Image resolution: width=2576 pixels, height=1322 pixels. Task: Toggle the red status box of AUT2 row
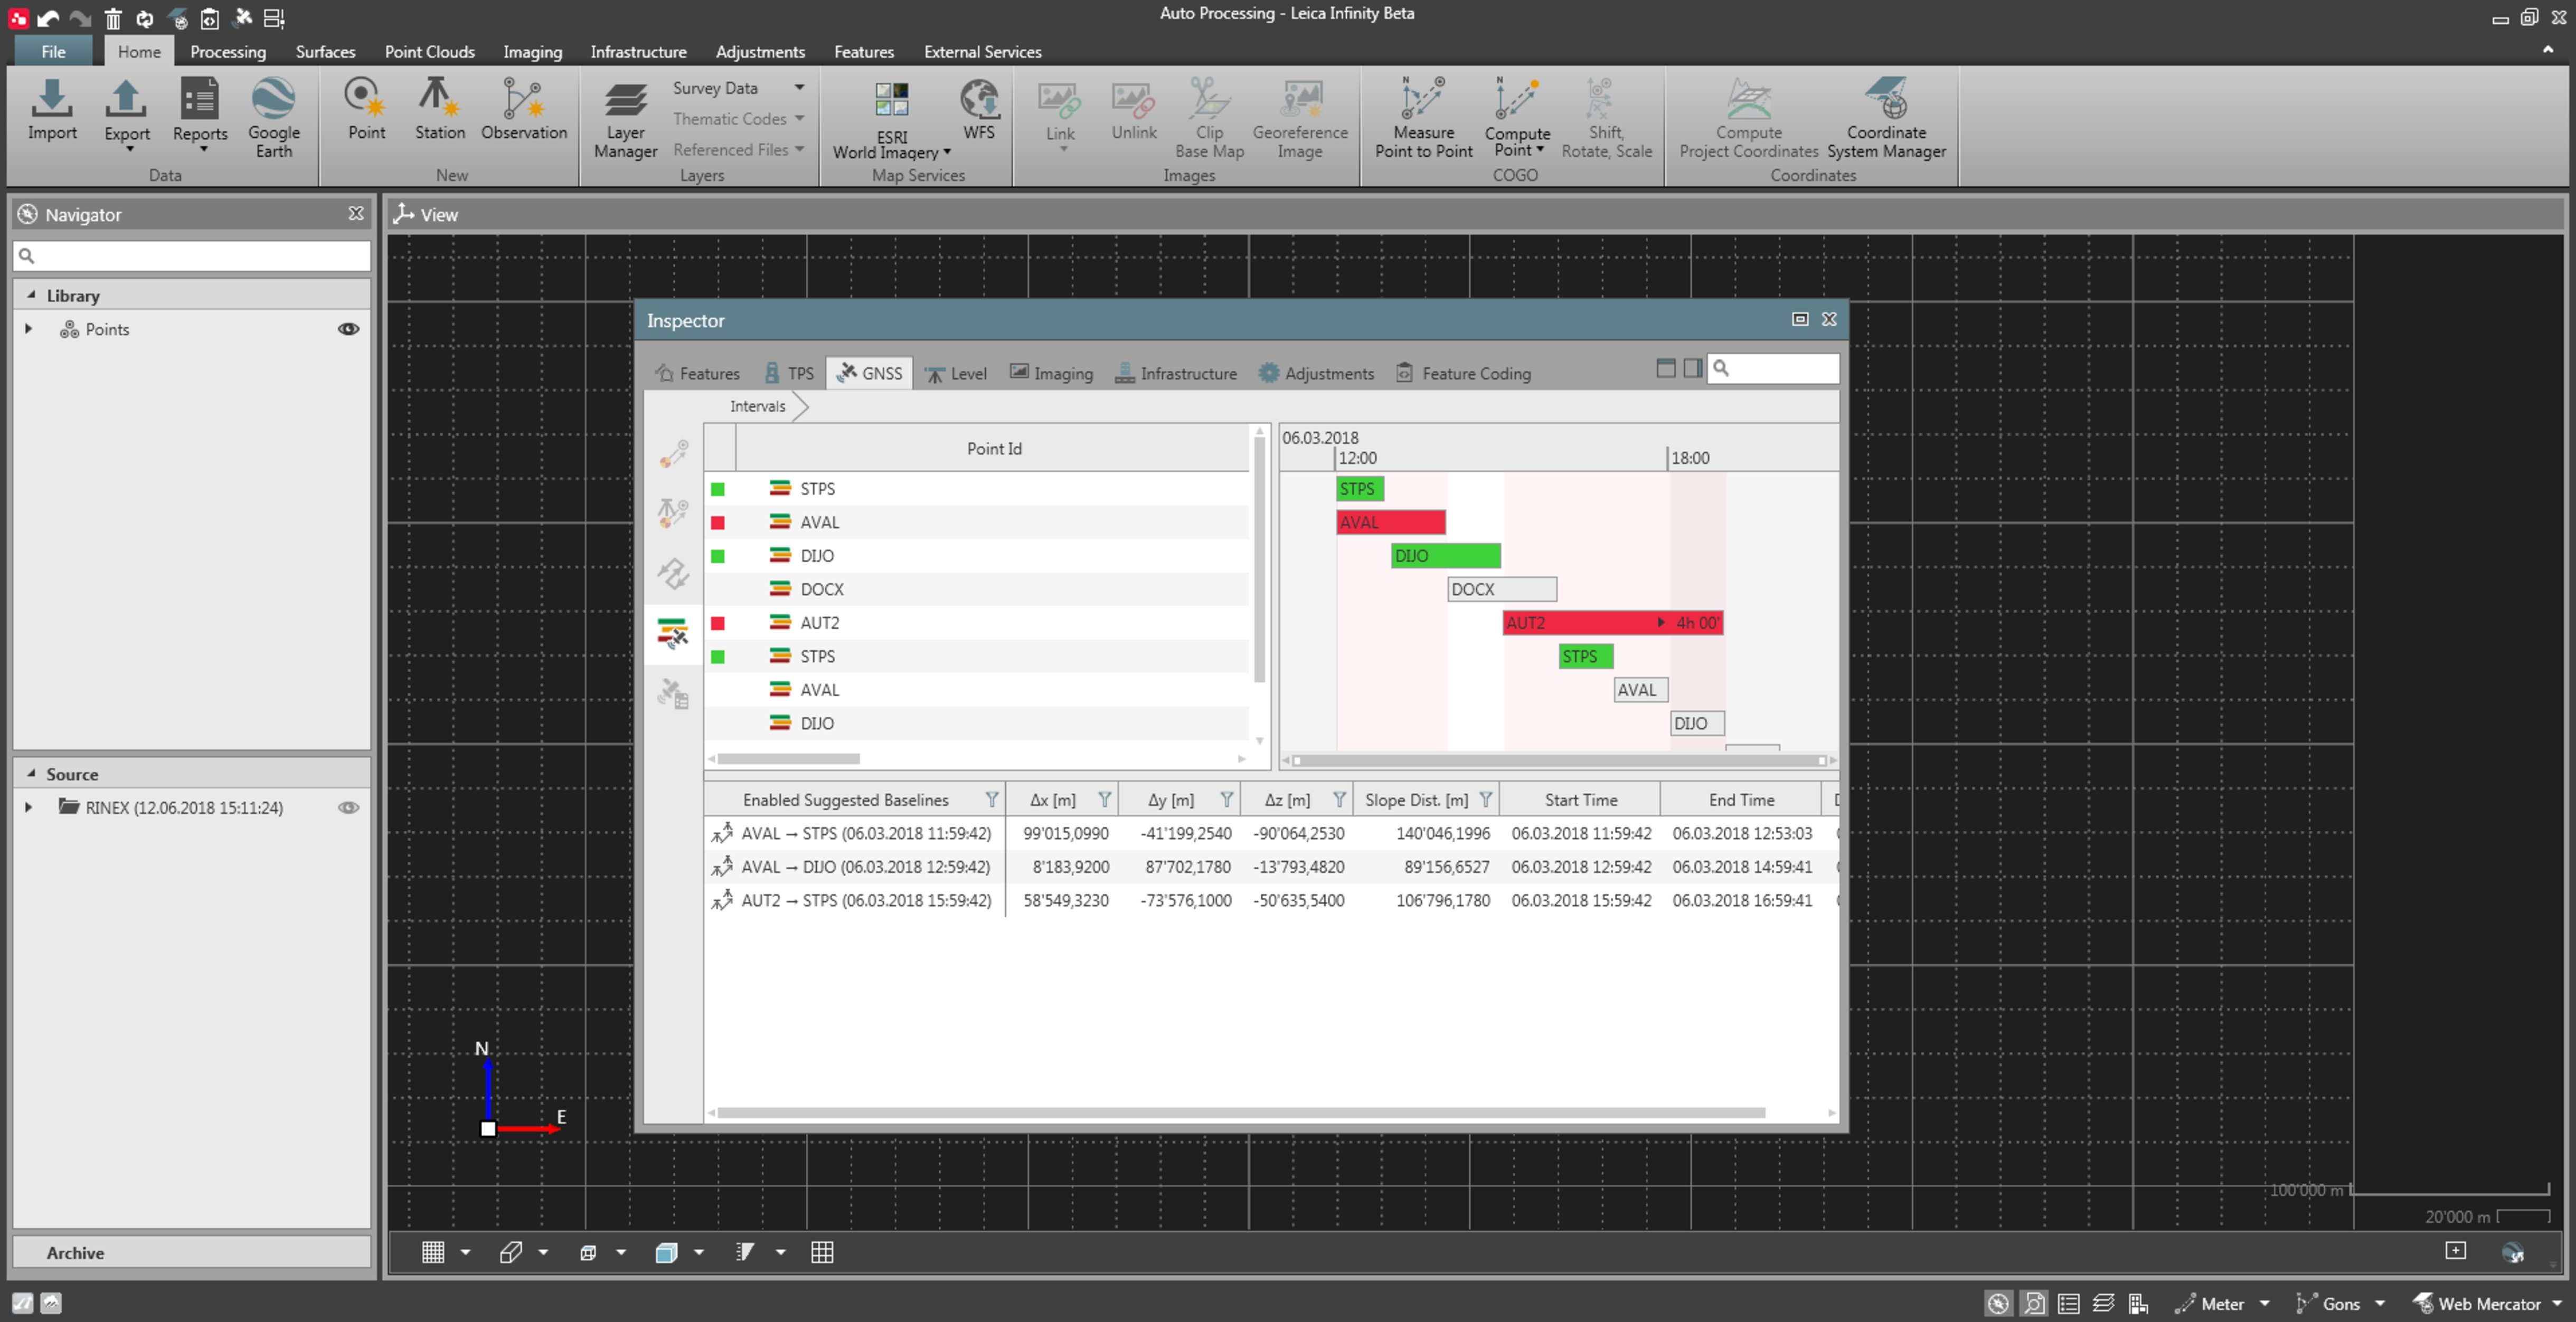tap(718, 623)
